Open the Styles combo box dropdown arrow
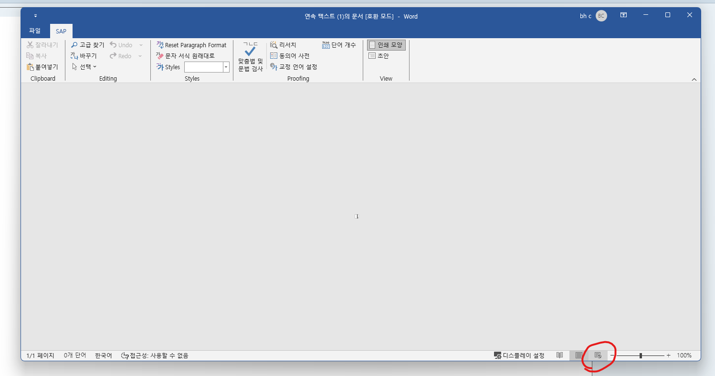715x376 pixels. [x=226, y=67]
